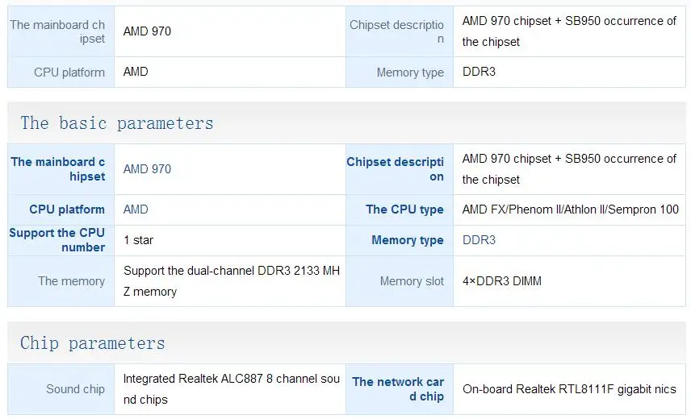Open the bold 'Support the CPU number' link
691x419 pixels.
57,240
